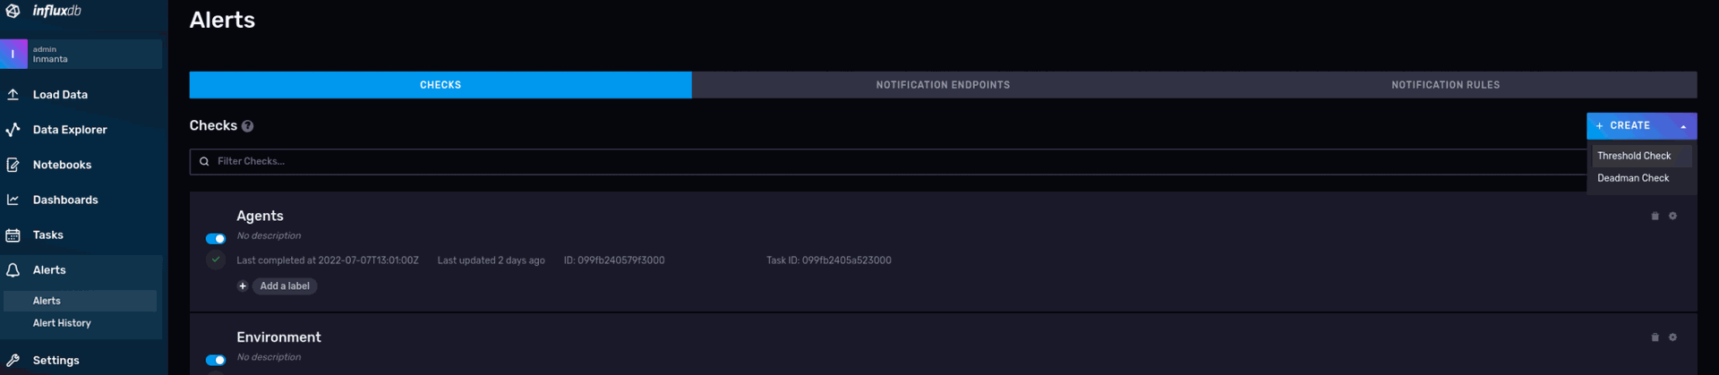1719x375 pixels.
Task: Collapse the Create dropdown arrow
Action: 1683,126
